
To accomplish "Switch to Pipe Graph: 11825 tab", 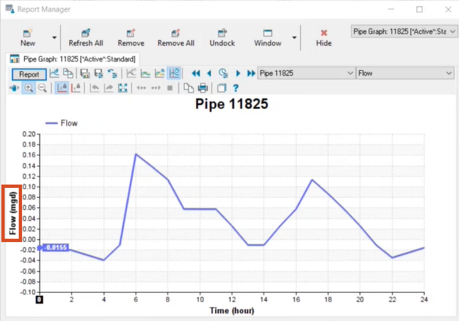I will point(72,59).
